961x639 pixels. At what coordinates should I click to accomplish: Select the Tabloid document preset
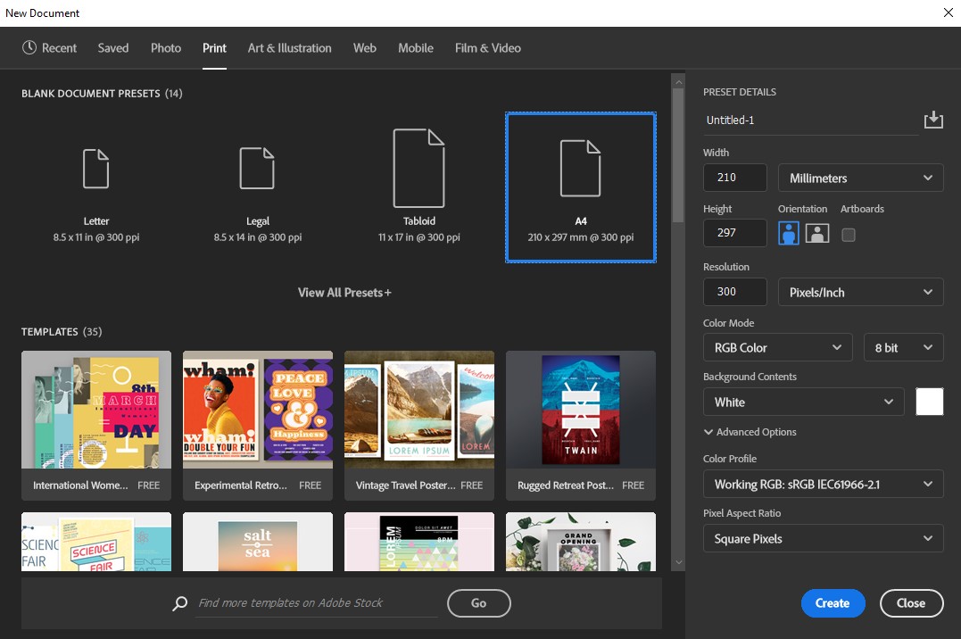click(418, 178)
